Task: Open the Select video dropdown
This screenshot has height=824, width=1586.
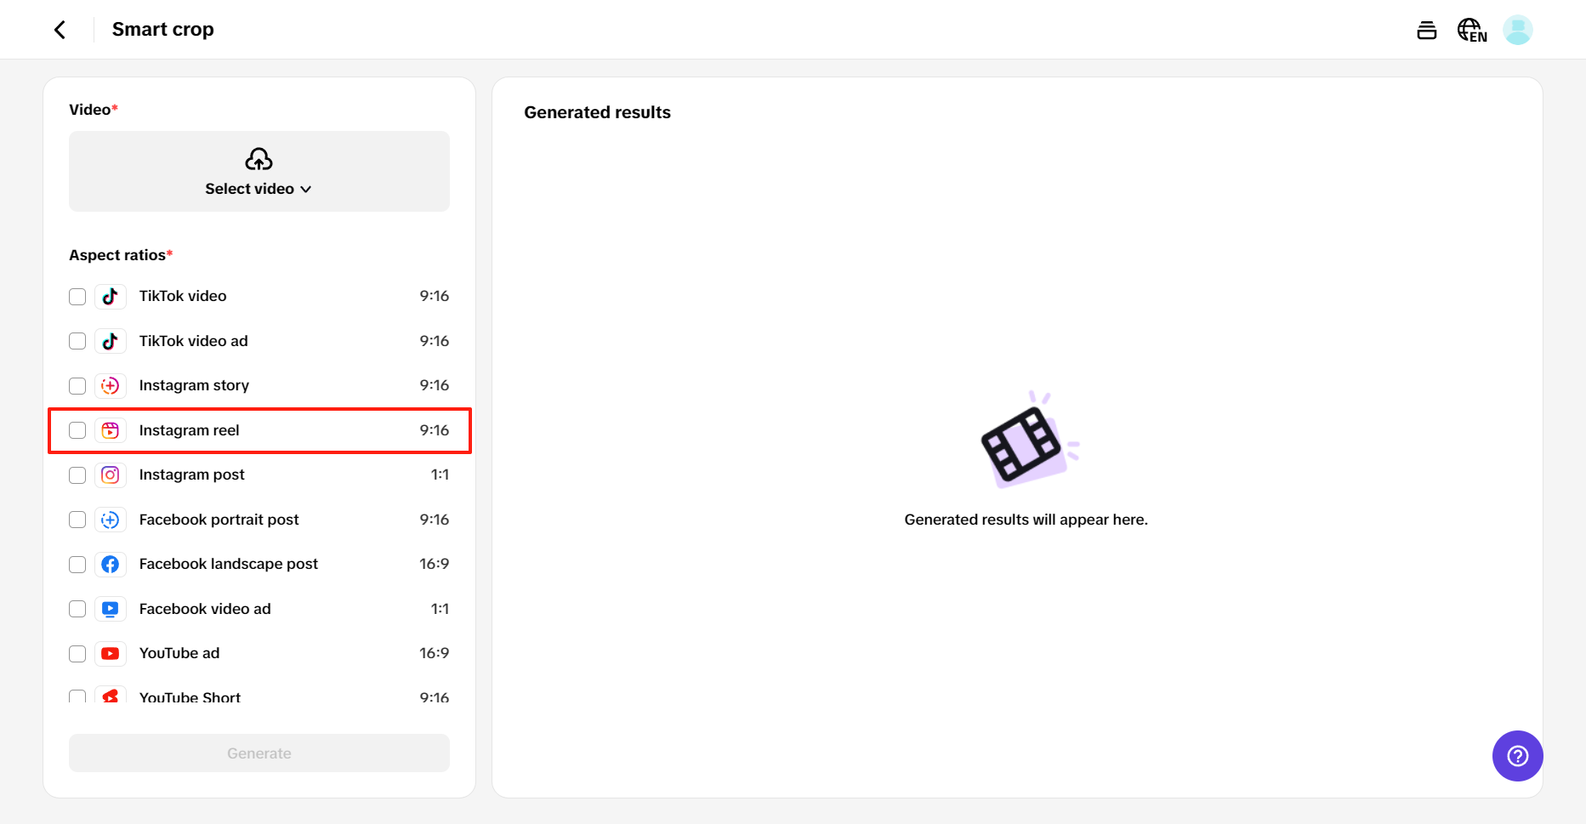Action: pyautogui.click(x=259, y=171)
